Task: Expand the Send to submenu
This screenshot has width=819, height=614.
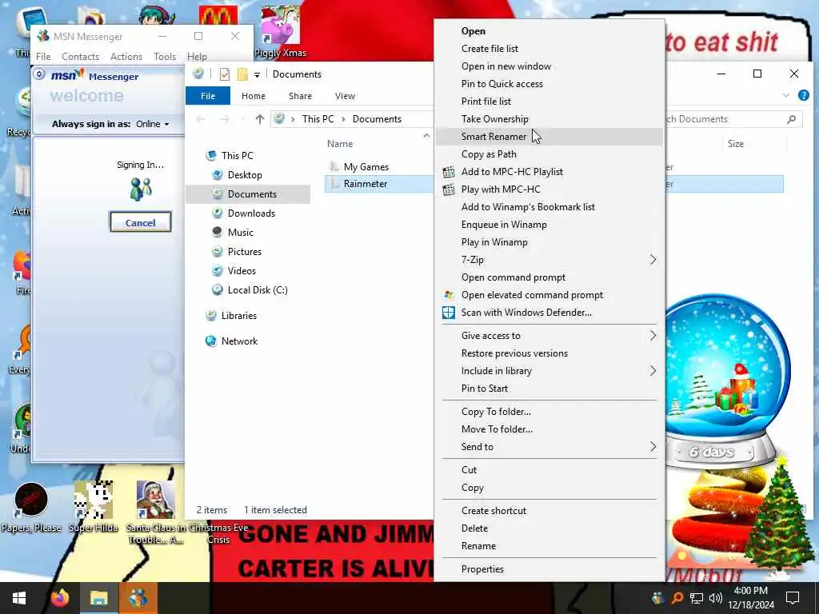Action: 653,447
